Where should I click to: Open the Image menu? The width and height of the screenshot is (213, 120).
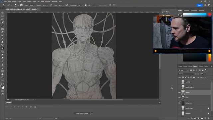click(14, 1)
